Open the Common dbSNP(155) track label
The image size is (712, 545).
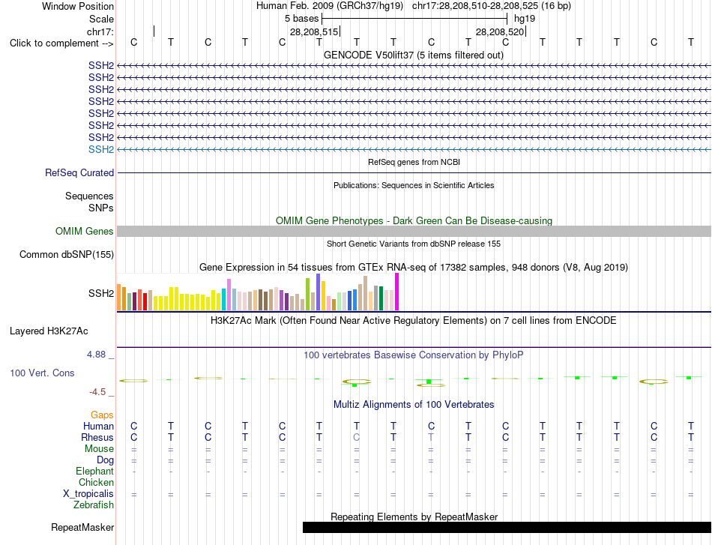click(67, 254)
